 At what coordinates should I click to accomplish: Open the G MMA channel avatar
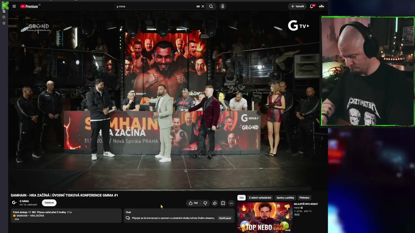coord(14,203)
